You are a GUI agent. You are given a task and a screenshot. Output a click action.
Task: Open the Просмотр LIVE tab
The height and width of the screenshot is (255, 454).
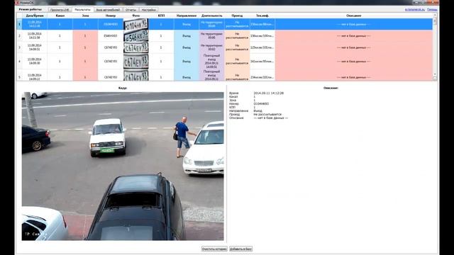[60, 10]
